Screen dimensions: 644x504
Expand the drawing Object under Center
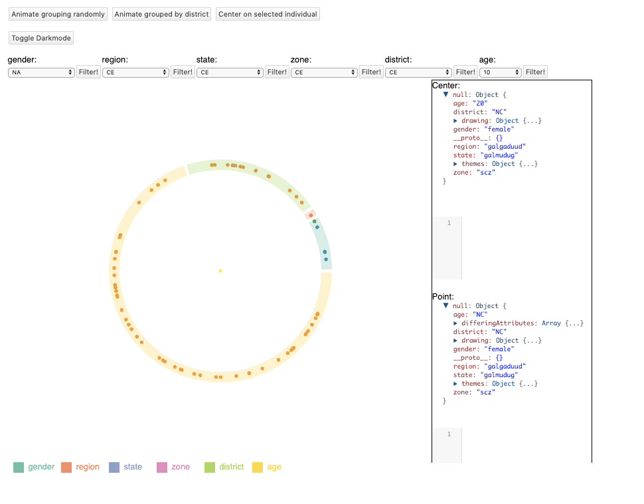tap(455, 121)
